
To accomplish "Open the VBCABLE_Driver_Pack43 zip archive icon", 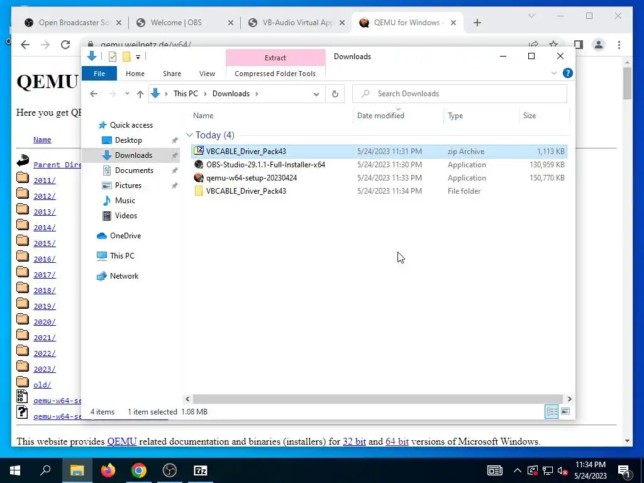I will [x=199, y=151].
